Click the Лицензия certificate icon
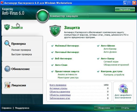137x112 pixels. (8, 85)
